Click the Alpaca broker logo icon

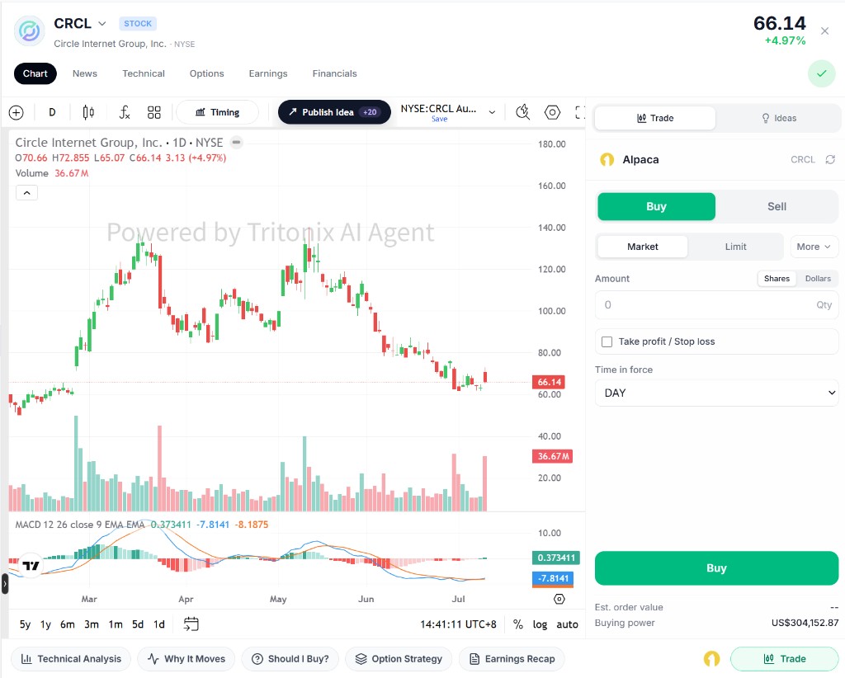607,159
